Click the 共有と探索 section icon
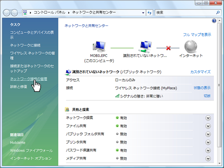This screenshot has width=224, height=168. click(x=67, y=109)
